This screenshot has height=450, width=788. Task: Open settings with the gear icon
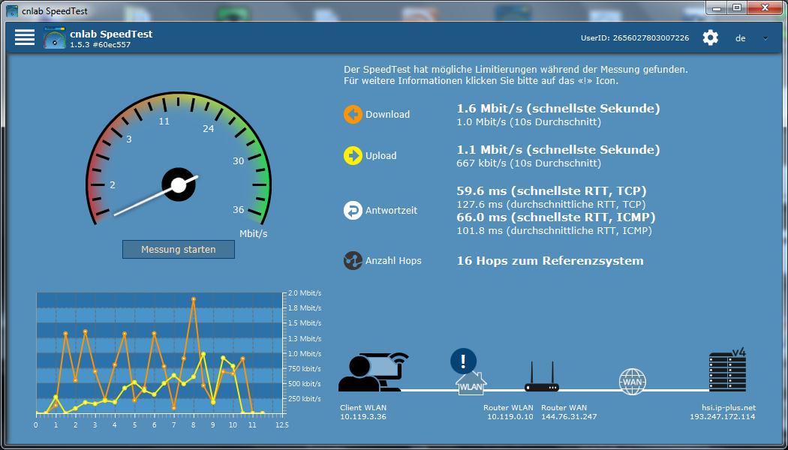[711, 37]
